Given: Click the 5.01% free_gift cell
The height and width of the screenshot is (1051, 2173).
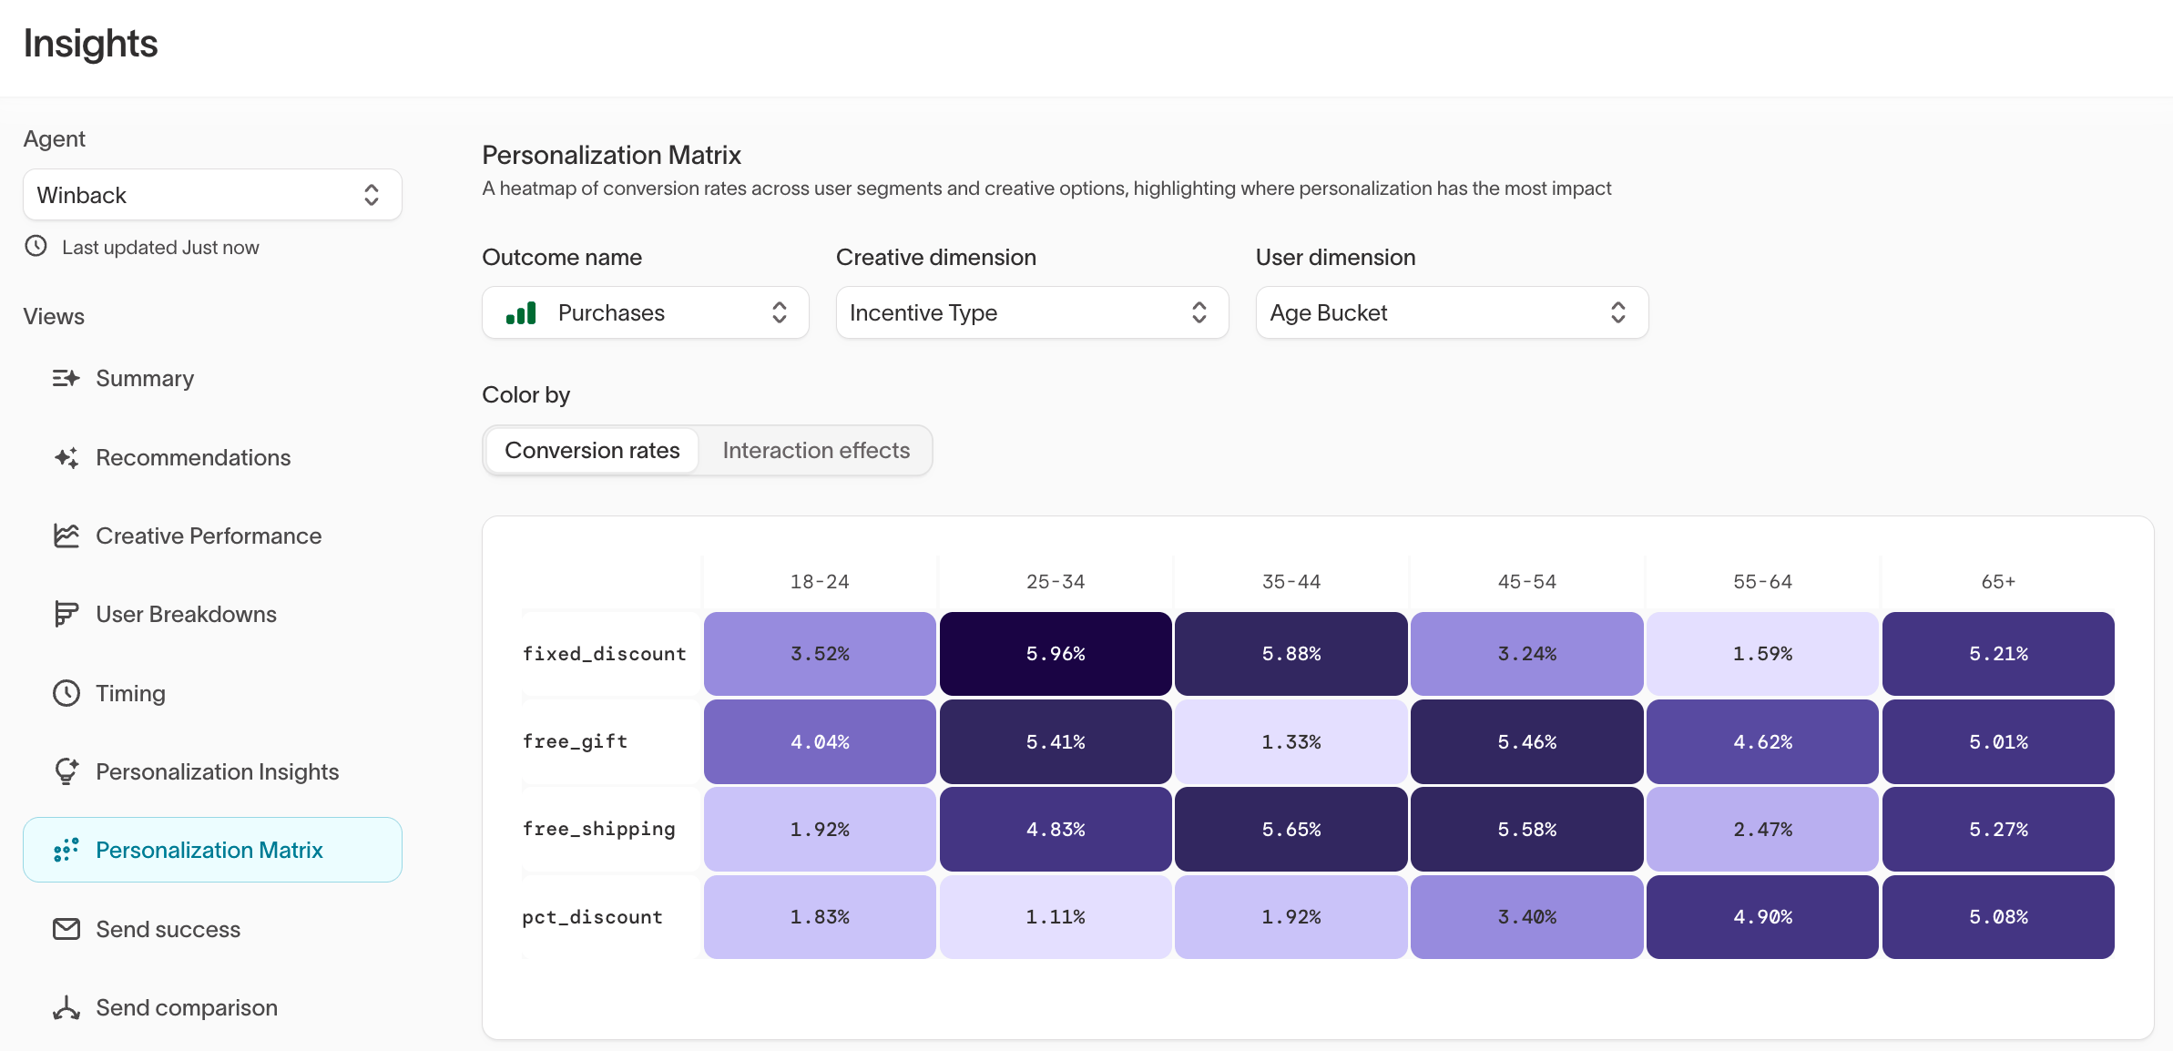Looking at the screenshot, I should click(x=1998, y=742).
